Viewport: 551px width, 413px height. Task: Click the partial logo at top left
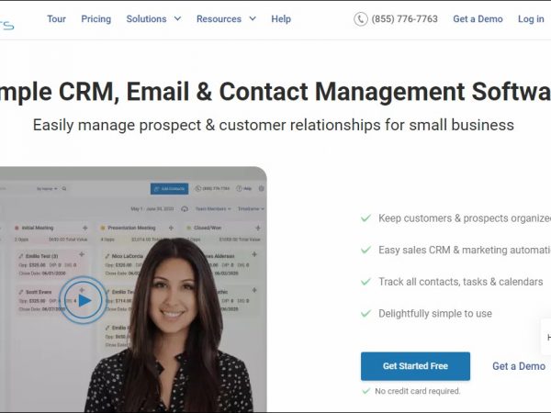coord(6,25)
